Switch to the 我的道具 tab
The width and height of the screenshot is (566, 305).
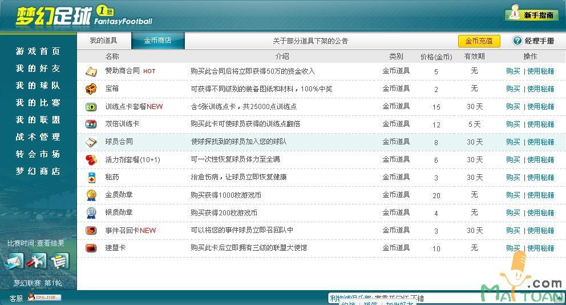coord(103,41)
